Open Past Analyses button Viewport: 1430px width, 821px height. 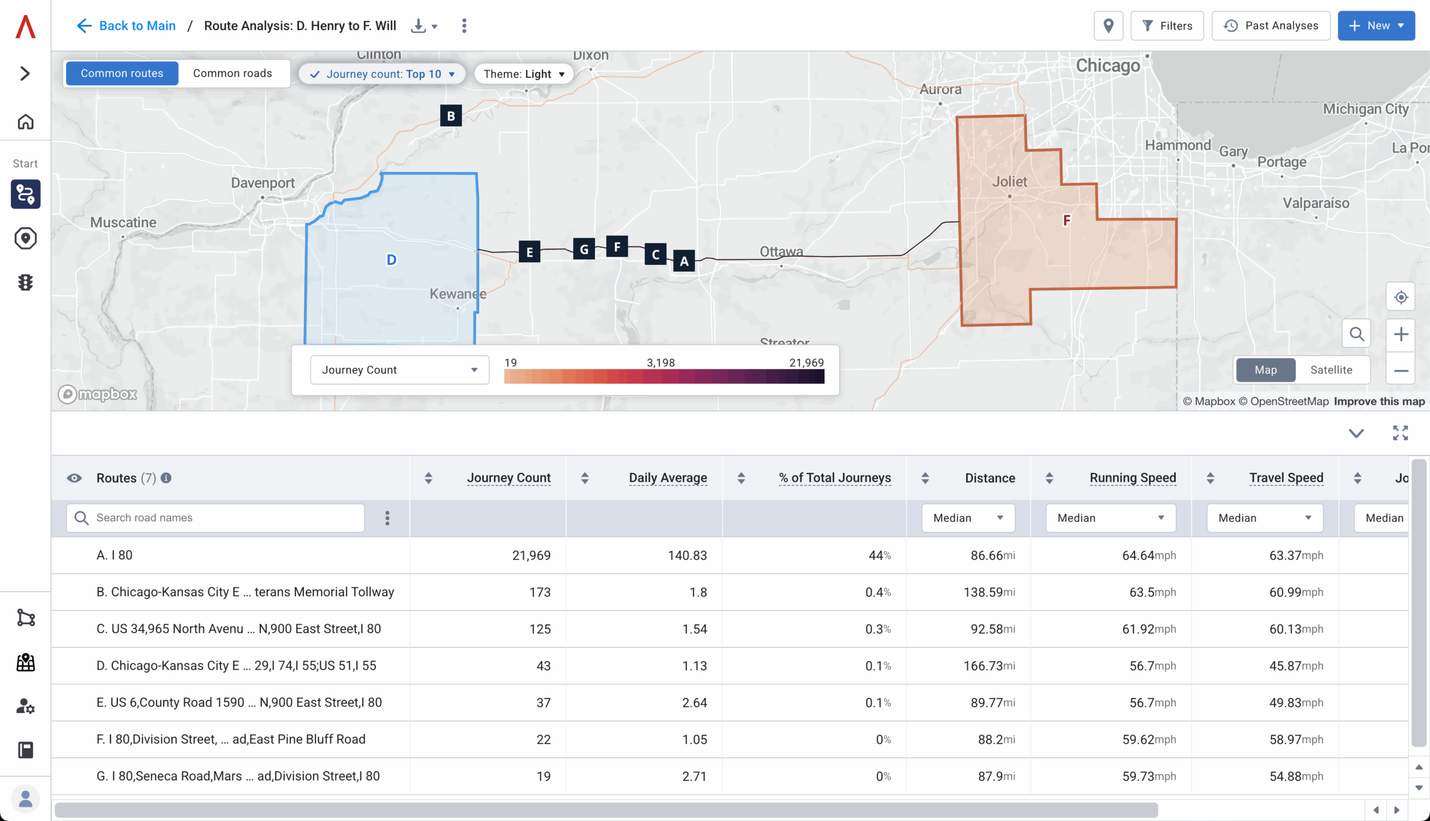coord(1271,26)
